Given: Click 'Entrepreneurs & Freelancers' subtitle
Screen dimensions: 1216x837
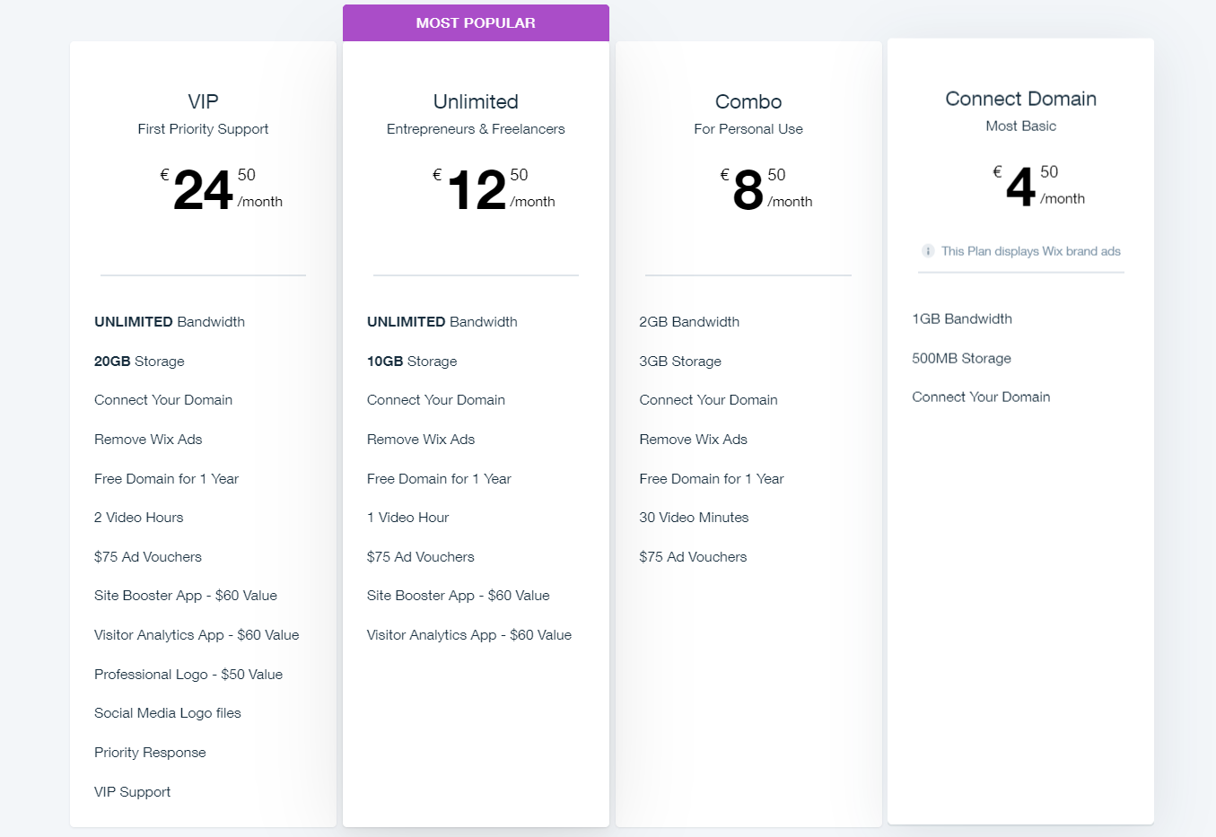Looking at the screenshot, I should tap(476, 128).
